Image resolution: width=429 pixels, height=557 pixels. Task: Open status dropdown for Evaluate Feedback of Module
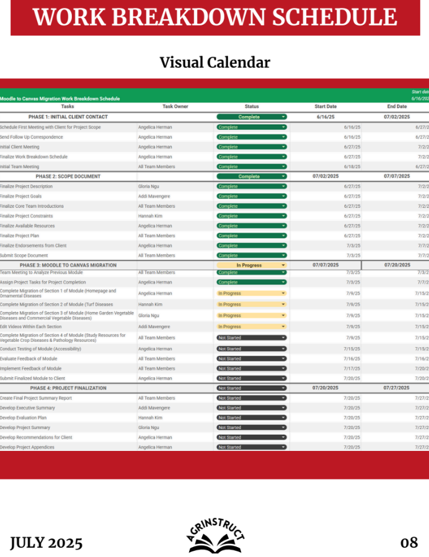tap(252, 359)
